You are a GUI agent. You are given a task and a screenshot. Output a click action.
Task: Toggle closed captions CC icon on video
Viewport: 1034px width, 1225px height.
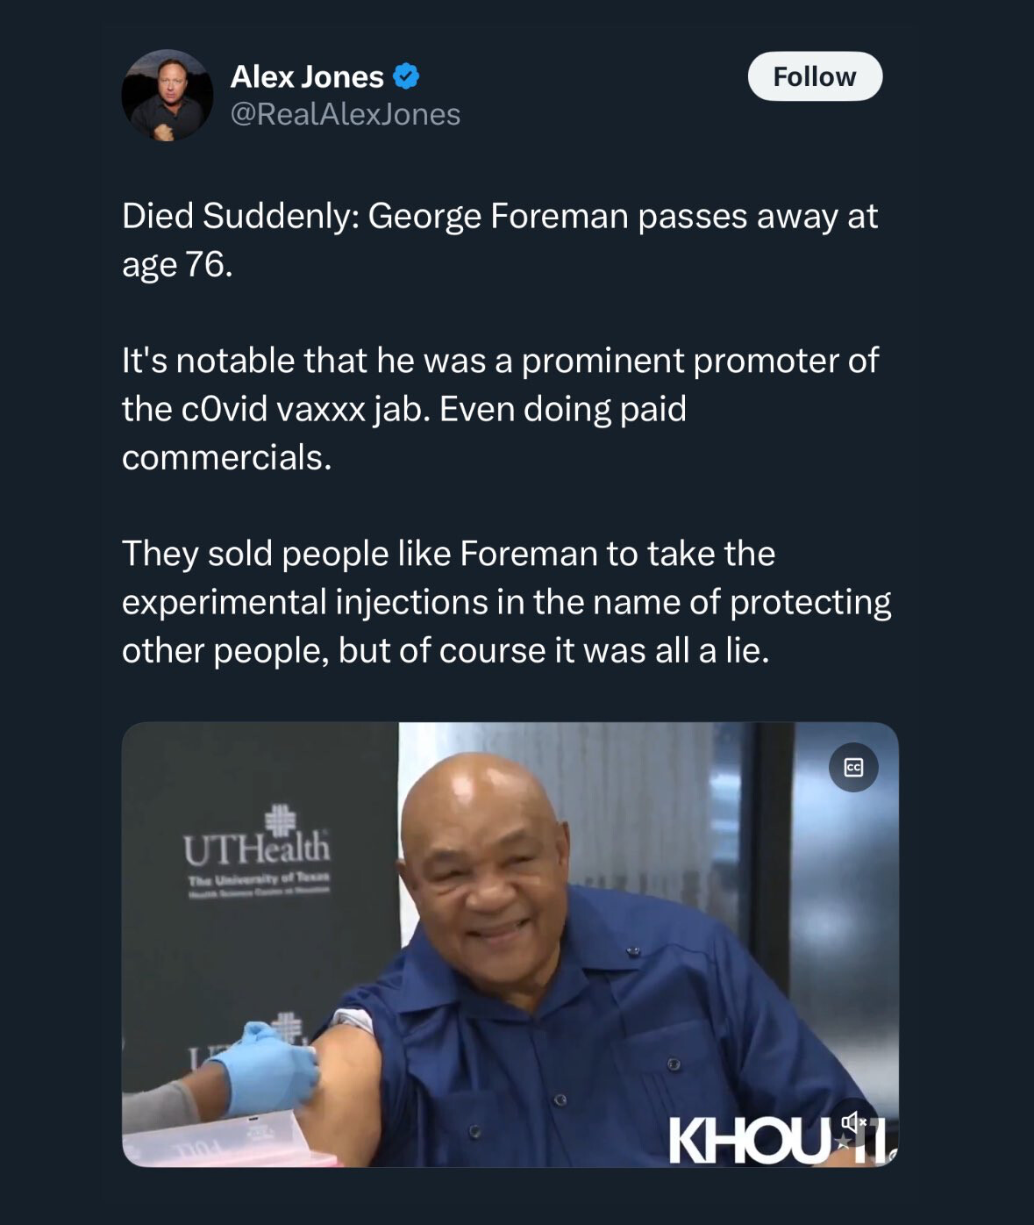[853, 768]
